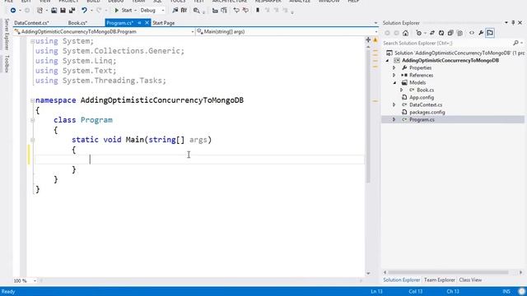Collapse the Models folder
The image size is (527, 296).
click(394, 82)
